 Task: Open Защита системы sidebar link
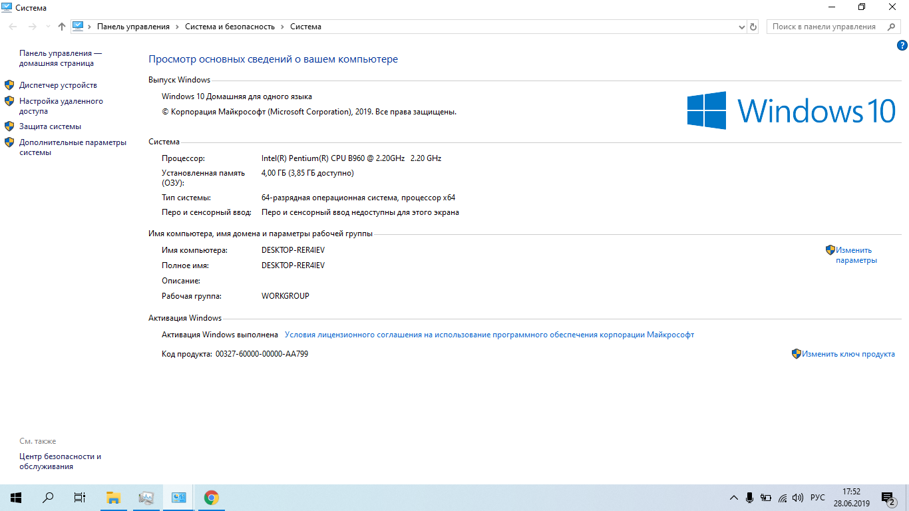click(50, 126)
